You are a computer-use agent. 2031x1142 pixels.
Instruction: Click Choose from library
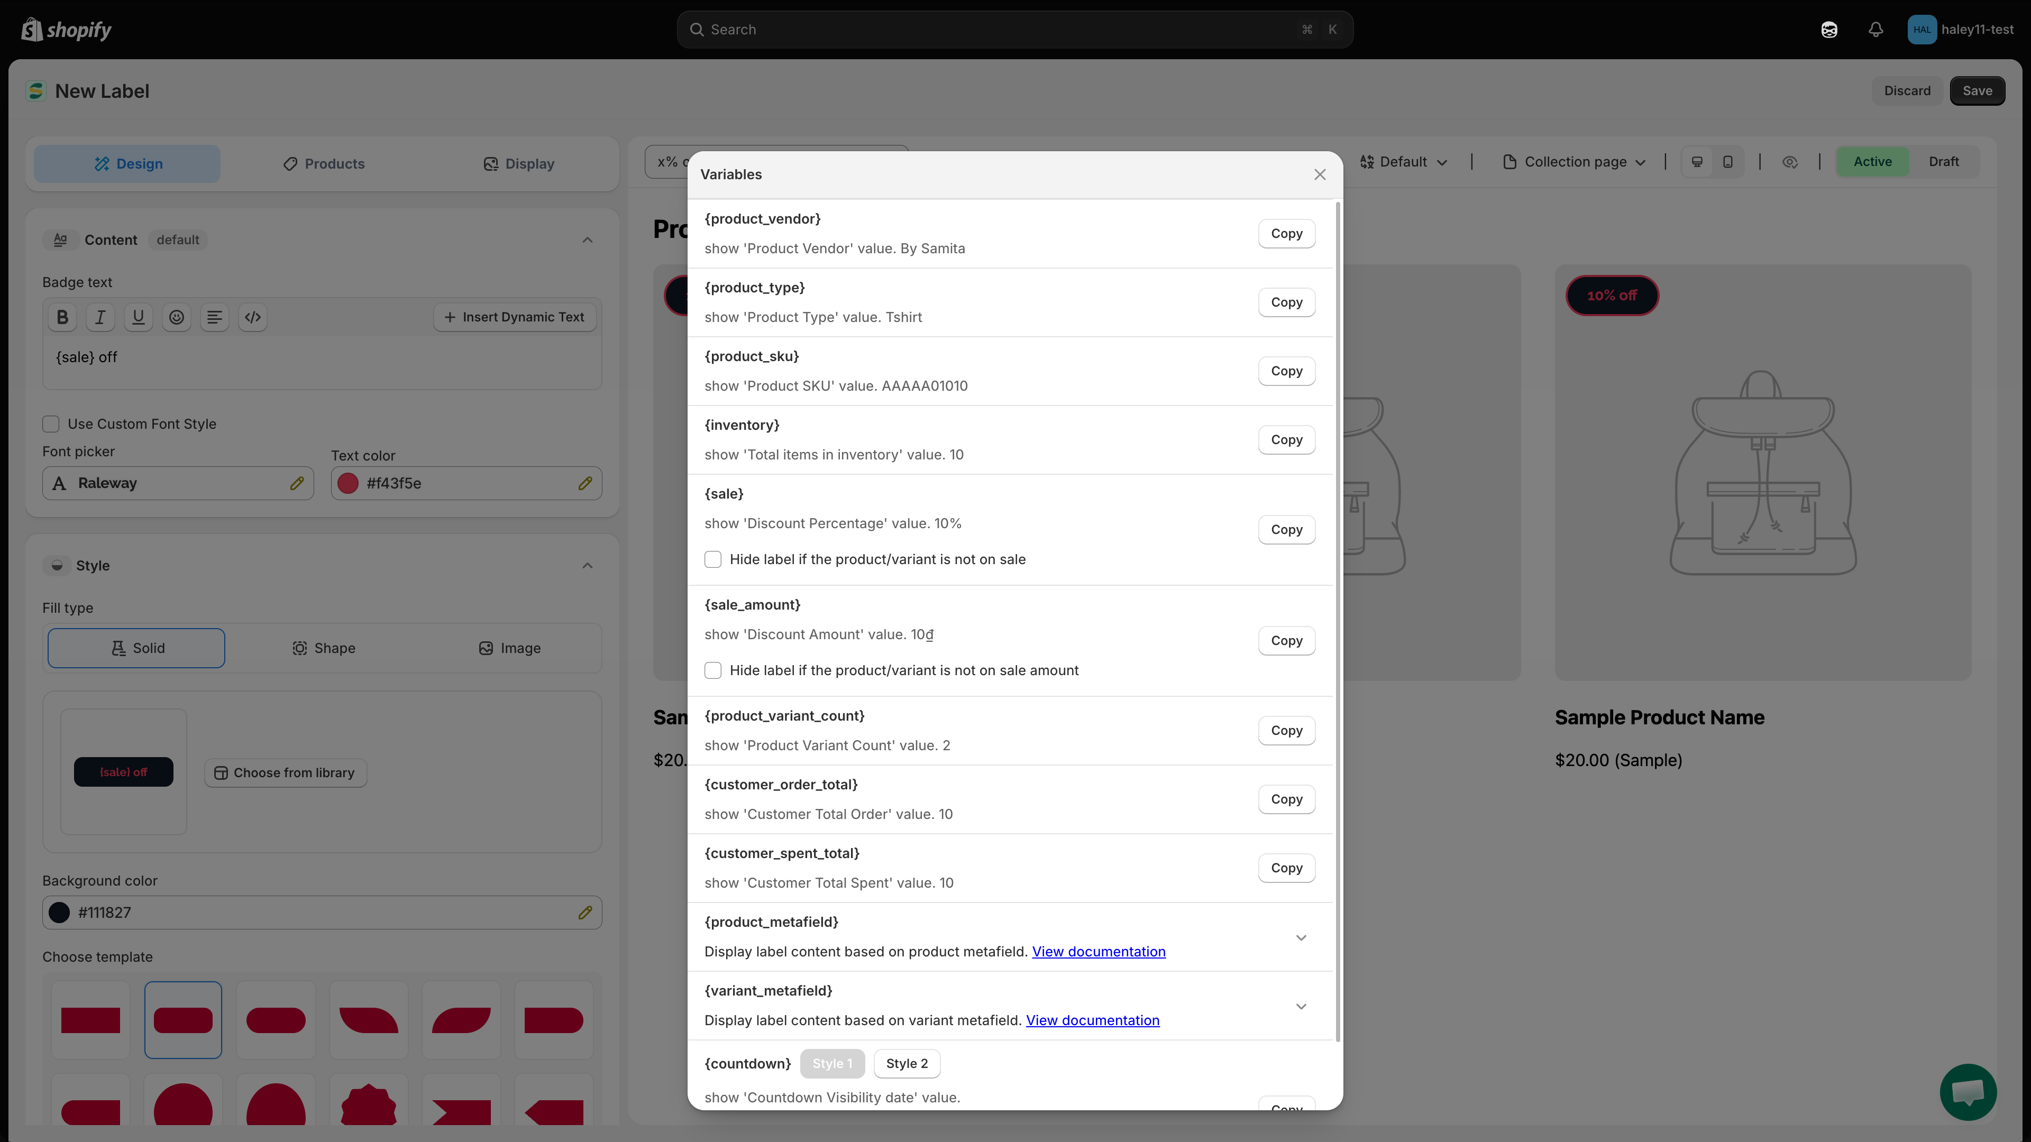(x=286, y=772)
